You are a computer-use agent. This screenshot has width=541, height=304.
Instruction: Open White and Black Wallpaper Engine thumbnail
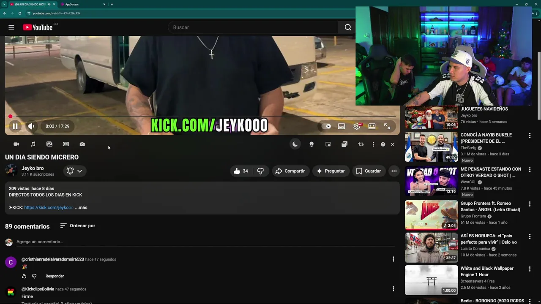[x=431, y=280]
